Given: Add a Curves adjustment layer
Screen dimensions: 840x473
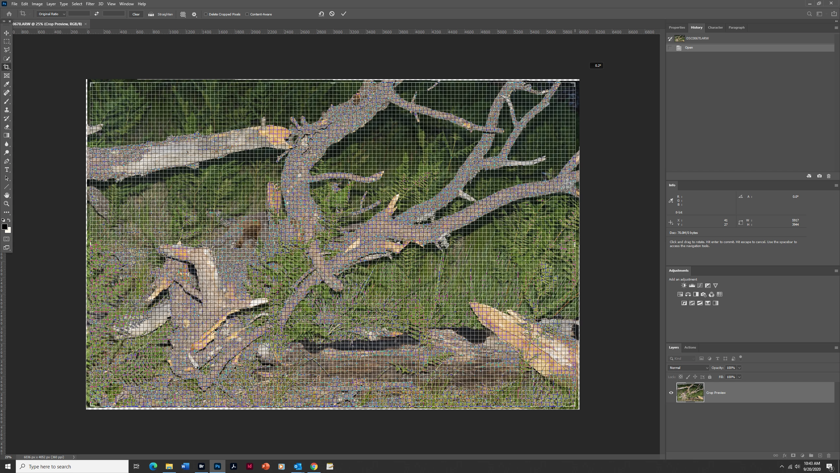Looking at the screenshot, I should click(x=700, y=286).
